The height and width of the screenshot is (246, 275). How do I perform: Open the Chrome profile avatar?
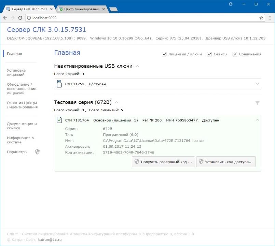point(231,4)
